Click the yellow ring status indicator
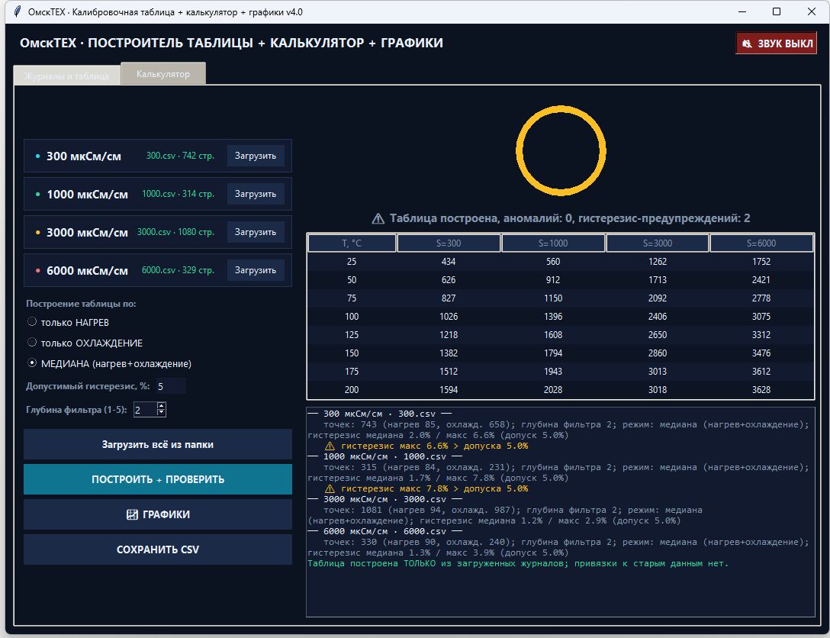This screenshot has height=638, width=830. point(561,151)
